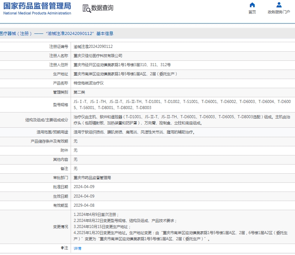Viewport: 295px width, 255px height.
Task: Select registration number value 渝械注准20242090112
Action: click(x=93, y=46)
